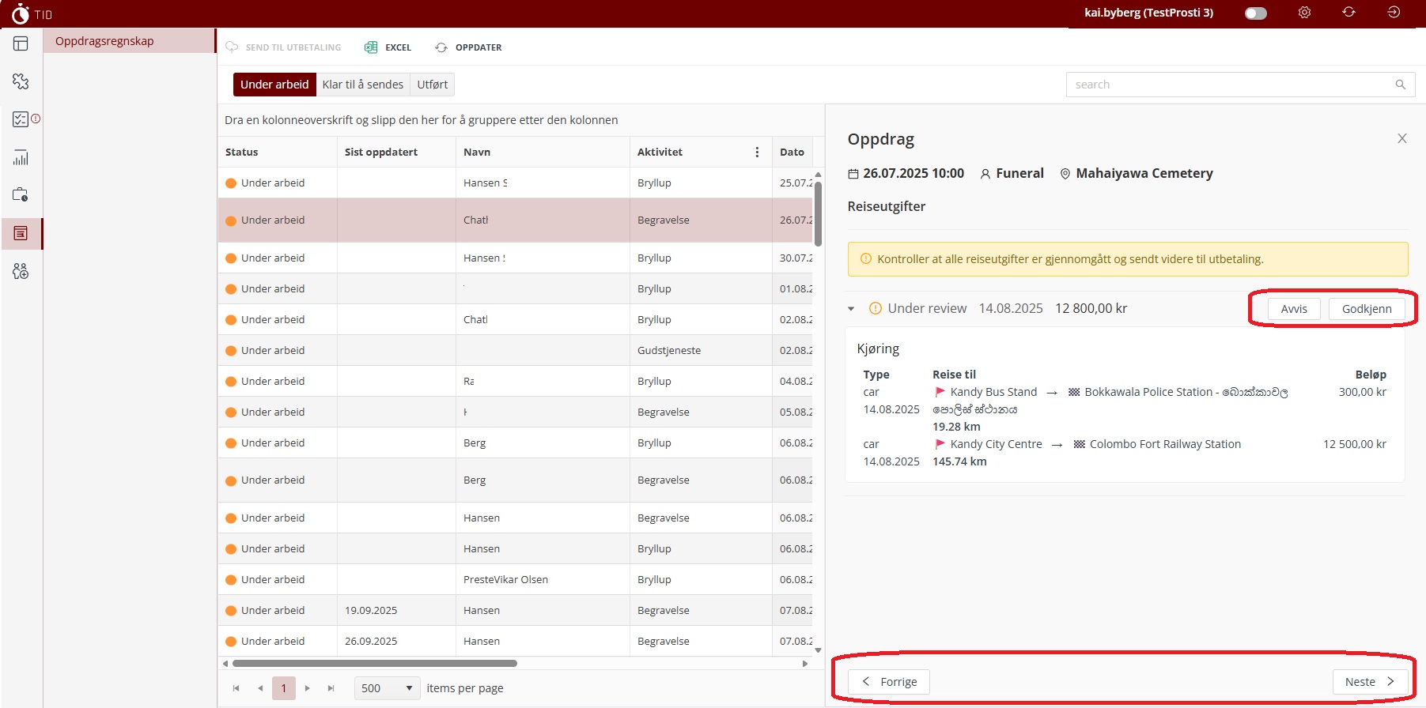Toggle the switch next to kai.byberg username
Image resolution: width=1426 pixels, height=708 pixels.
click(x=1255, y=13)
